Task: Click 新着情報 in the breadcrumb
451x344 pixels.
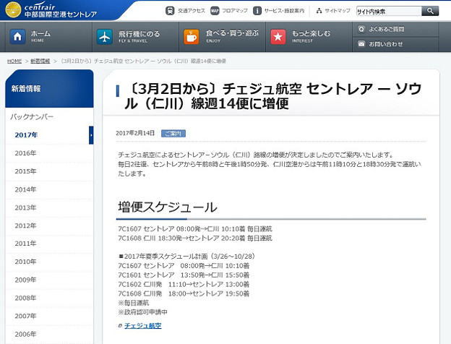Action: [x=40, y=61]
